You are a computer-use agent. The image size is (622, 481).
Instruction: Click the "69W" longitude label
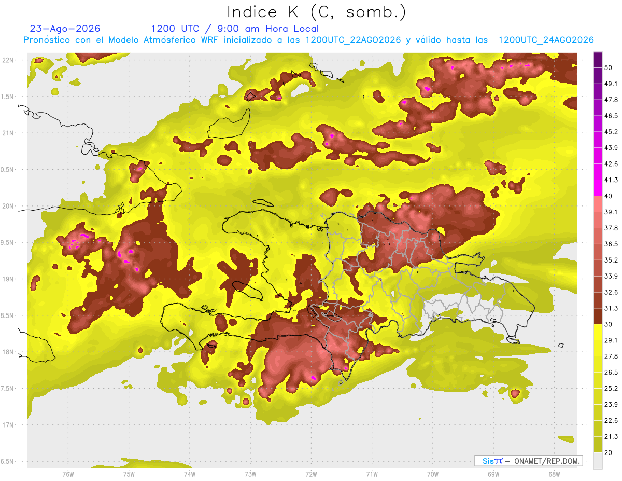[x=493, y=474]
